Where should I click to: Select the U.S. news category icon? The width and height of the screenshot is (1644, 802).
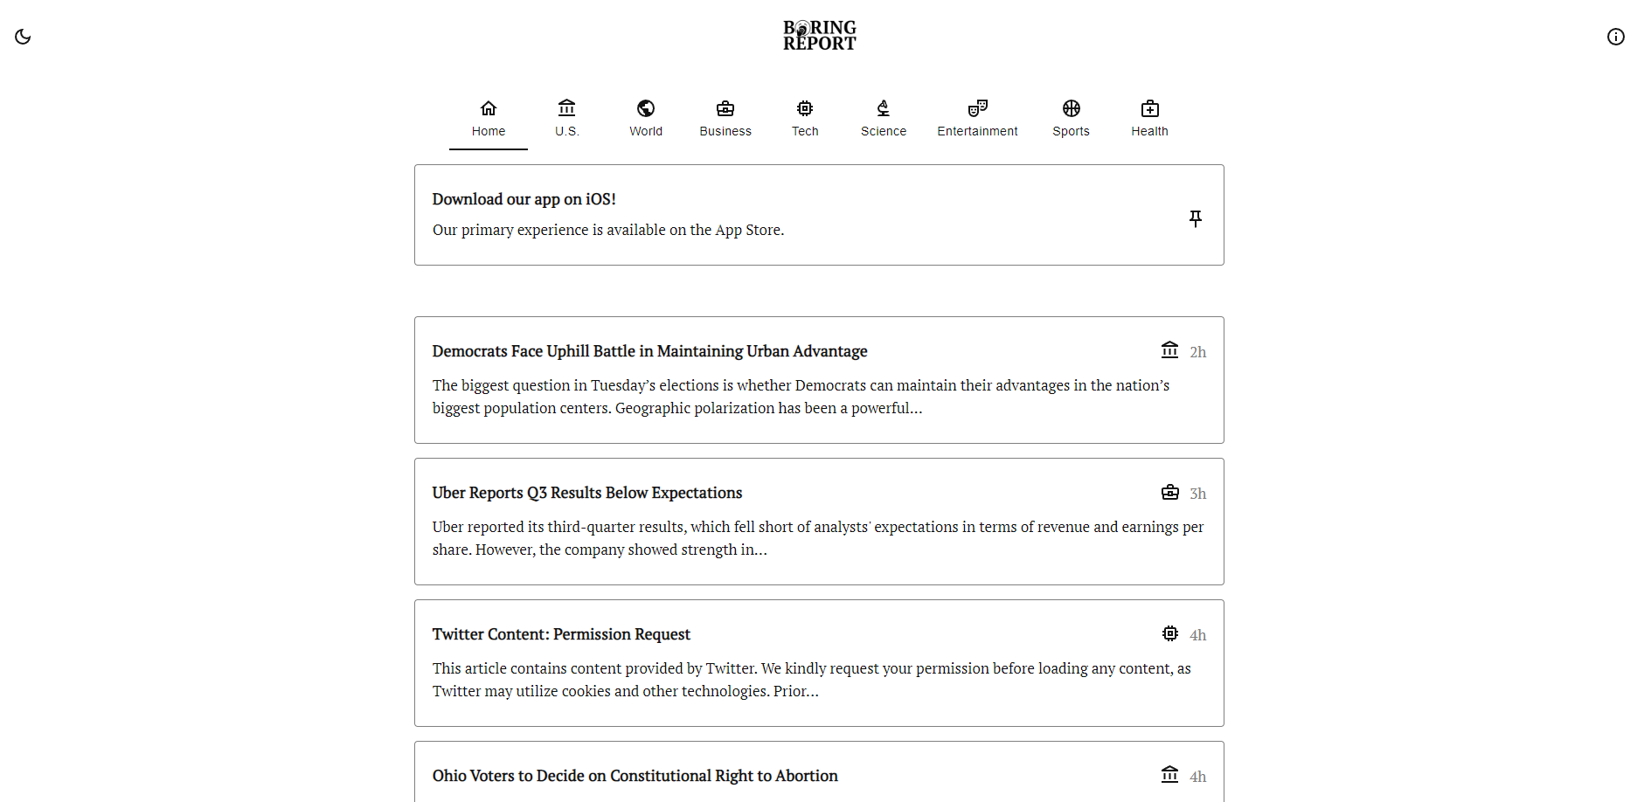coord(566,108)
